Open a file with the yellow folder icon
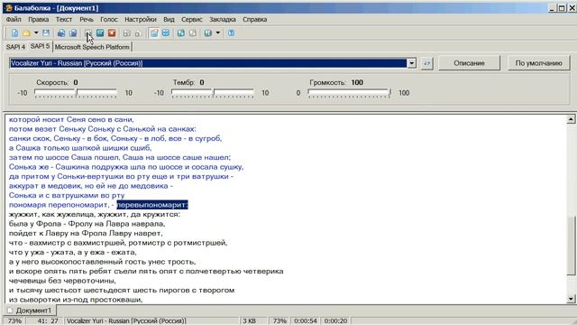 tap(26, 33)
